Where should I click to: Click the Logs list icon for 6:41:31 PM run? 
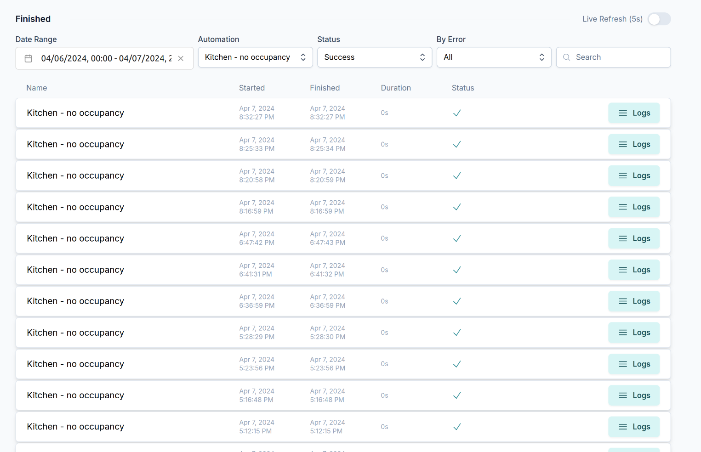(622, 270)
